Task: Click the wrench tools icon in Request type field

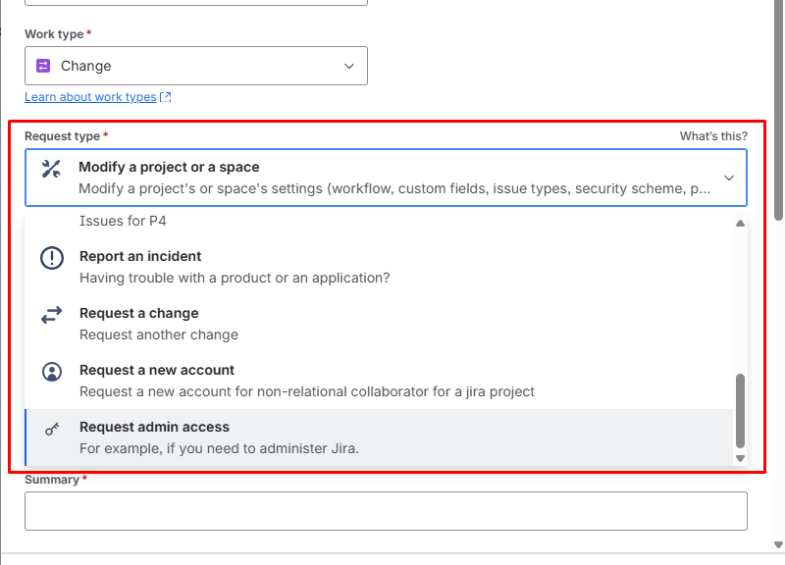Action: point(51,168)
